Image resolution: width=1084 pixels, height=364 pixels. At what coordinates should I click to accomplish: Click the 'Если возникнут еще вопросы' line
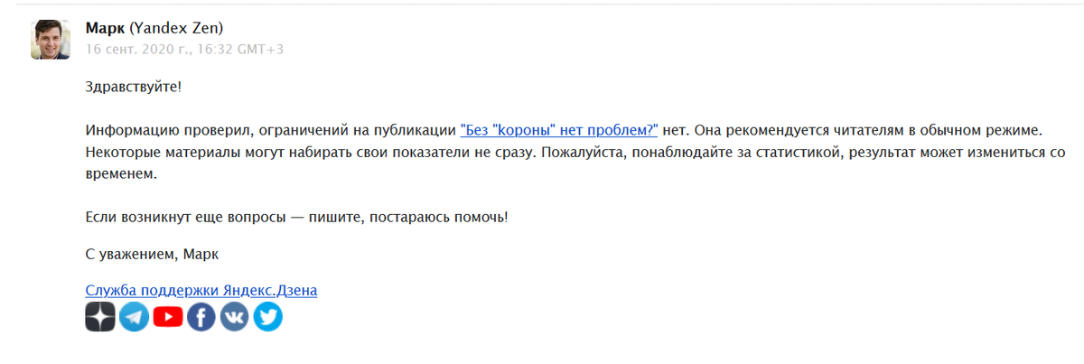click(296, 218)
